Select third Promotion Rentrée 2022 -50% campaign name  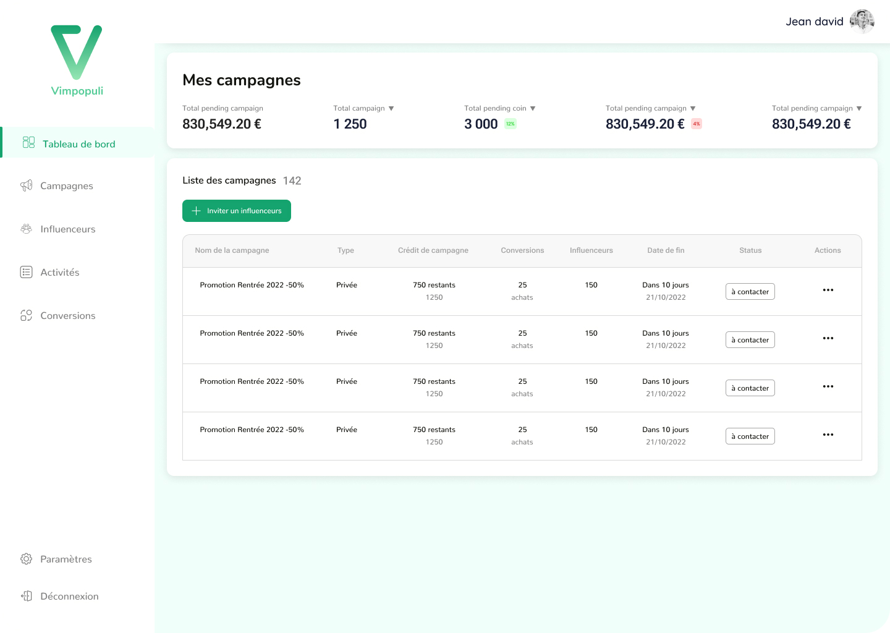tap(252, 381)
